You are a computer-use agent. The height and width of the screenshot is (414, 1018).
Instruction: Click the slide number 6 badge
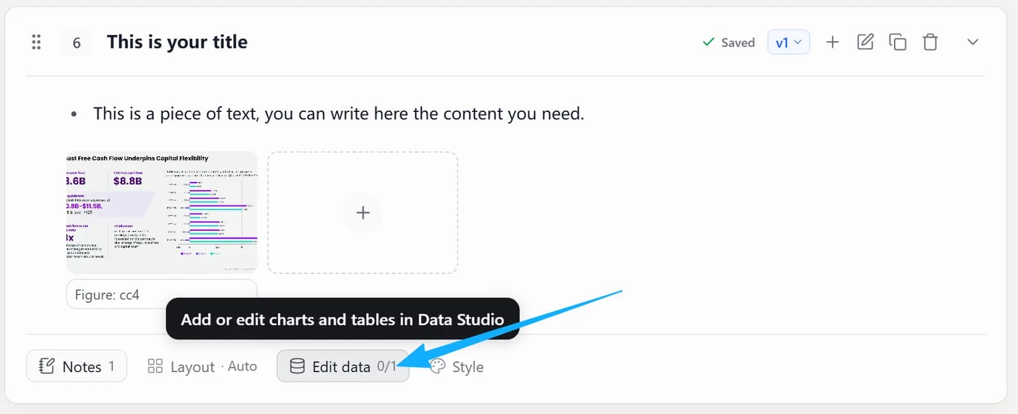(76, 43)
